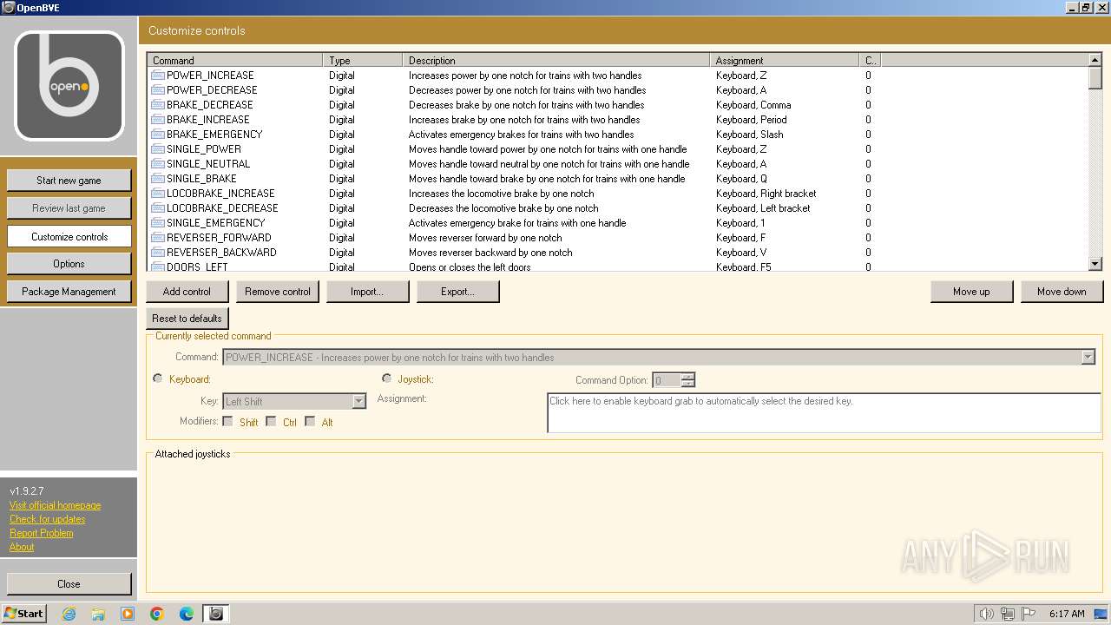1111x625 pixels.
Task: Select the Joystick radio button
Action: (386, 378)
